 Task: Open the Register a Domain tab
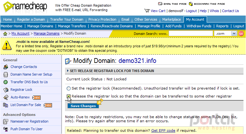click(31, 19)
